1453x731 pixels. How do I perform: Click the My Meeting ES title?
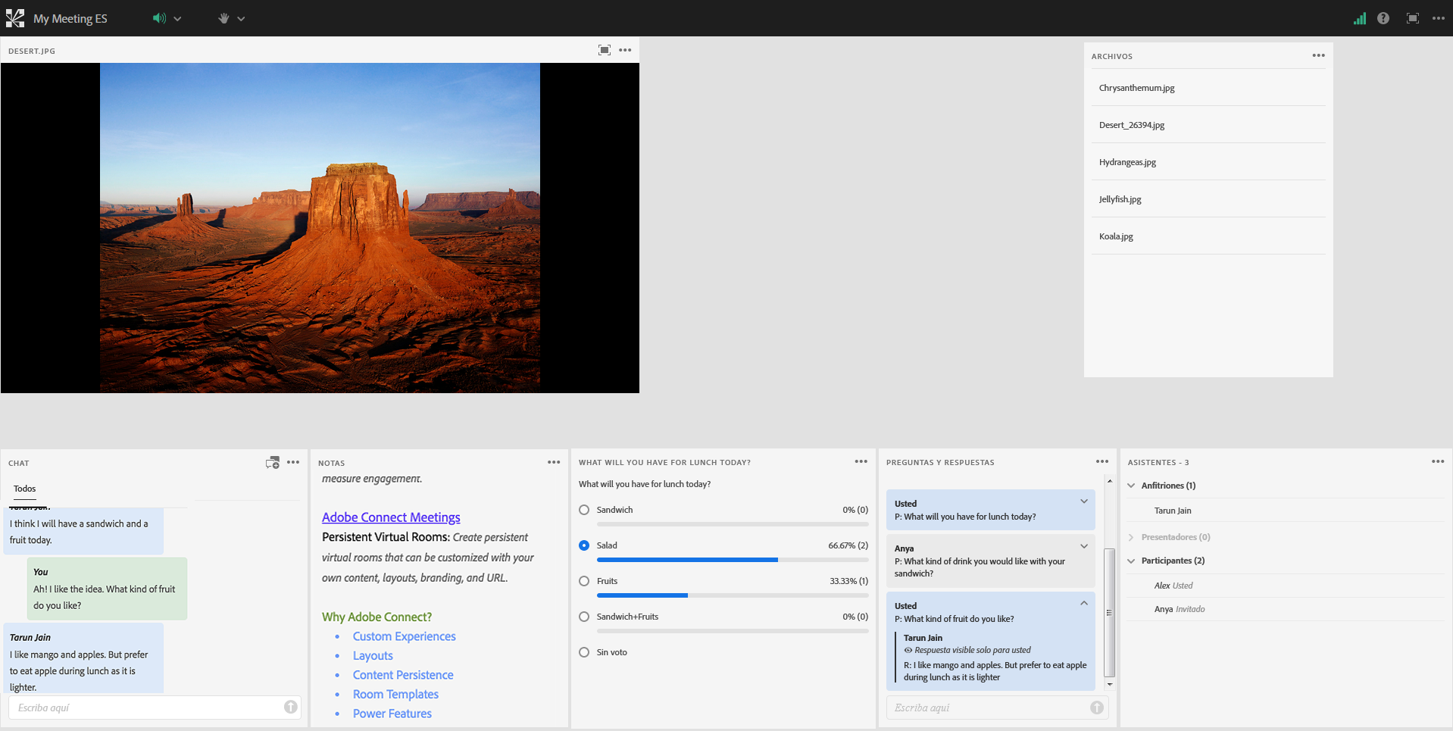[70, 19]
